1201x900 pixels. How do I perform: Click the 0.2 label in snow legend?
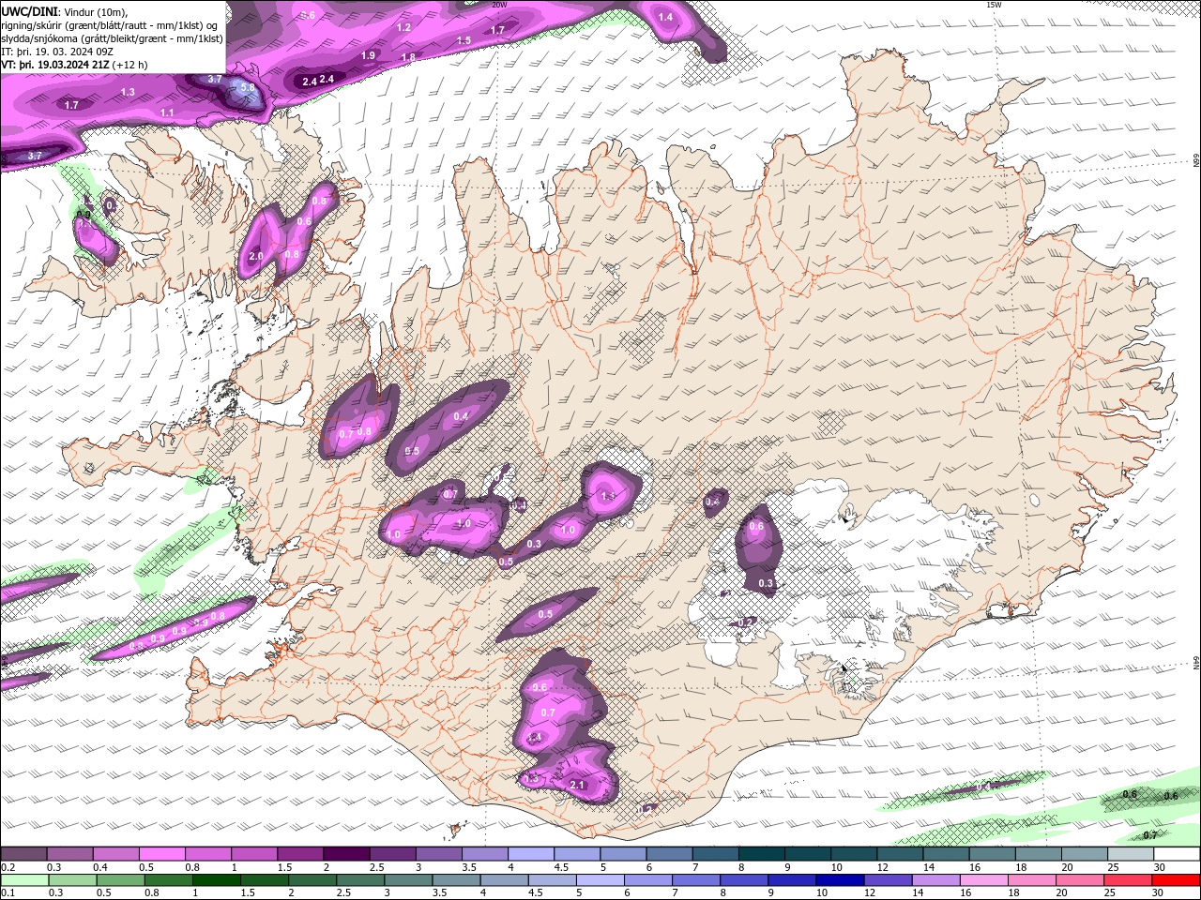tap(8, 868)
